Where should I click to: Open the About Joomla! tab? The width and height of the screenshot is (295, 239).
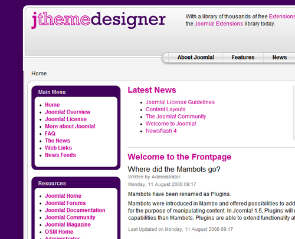tap(196, 57)
